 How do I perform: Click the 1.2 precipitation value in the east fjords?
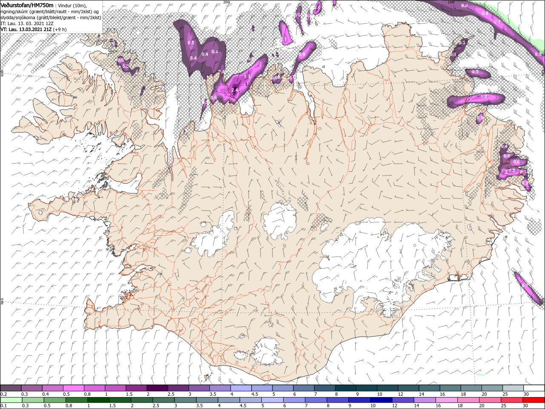(512, 171)
